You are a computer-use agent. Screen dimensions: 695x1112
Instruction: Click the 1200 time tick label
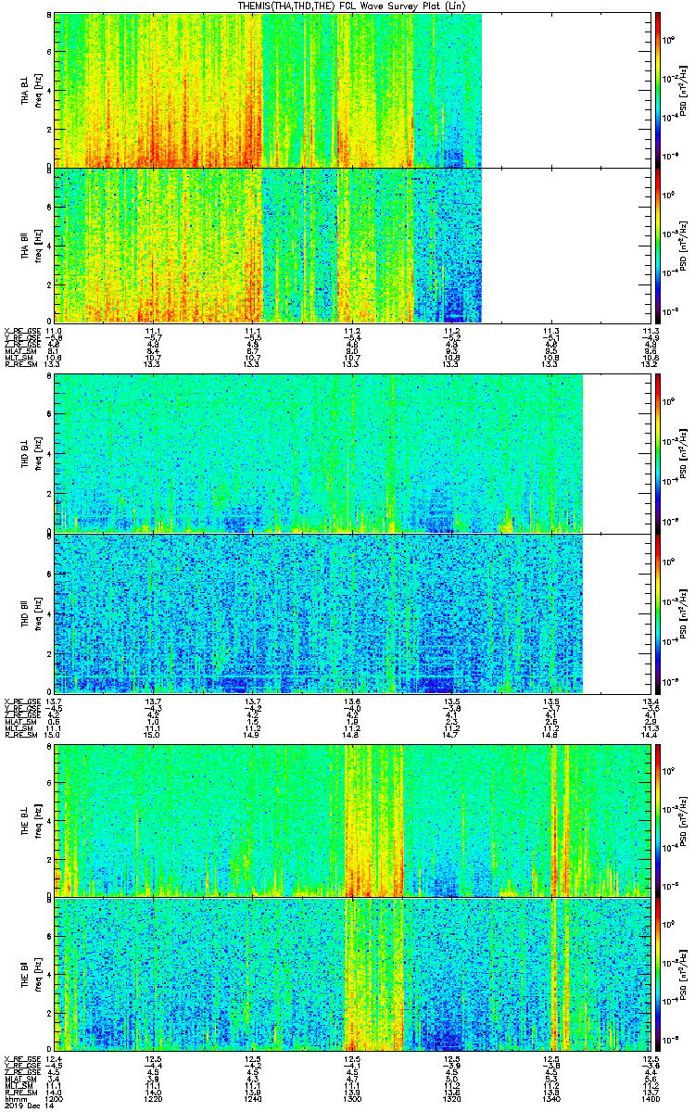54,1098
